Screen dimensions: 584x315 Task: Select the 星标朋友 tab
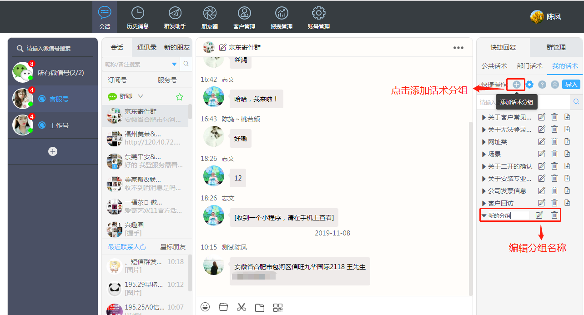click(x=173, y=247)
